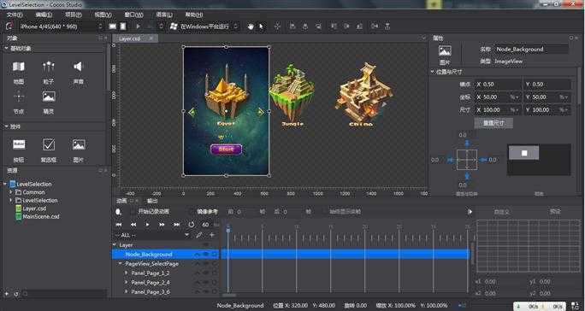Collapse the 控件 section
The width and height of the screenshot is (585, 311).
click(x=6, y=126)
